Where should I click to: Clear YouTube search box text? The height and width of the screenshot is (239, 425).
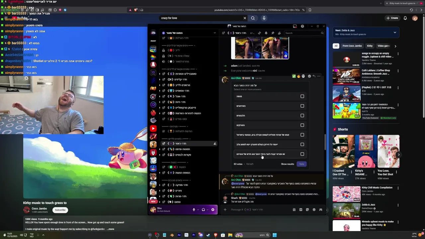[245, 18]
